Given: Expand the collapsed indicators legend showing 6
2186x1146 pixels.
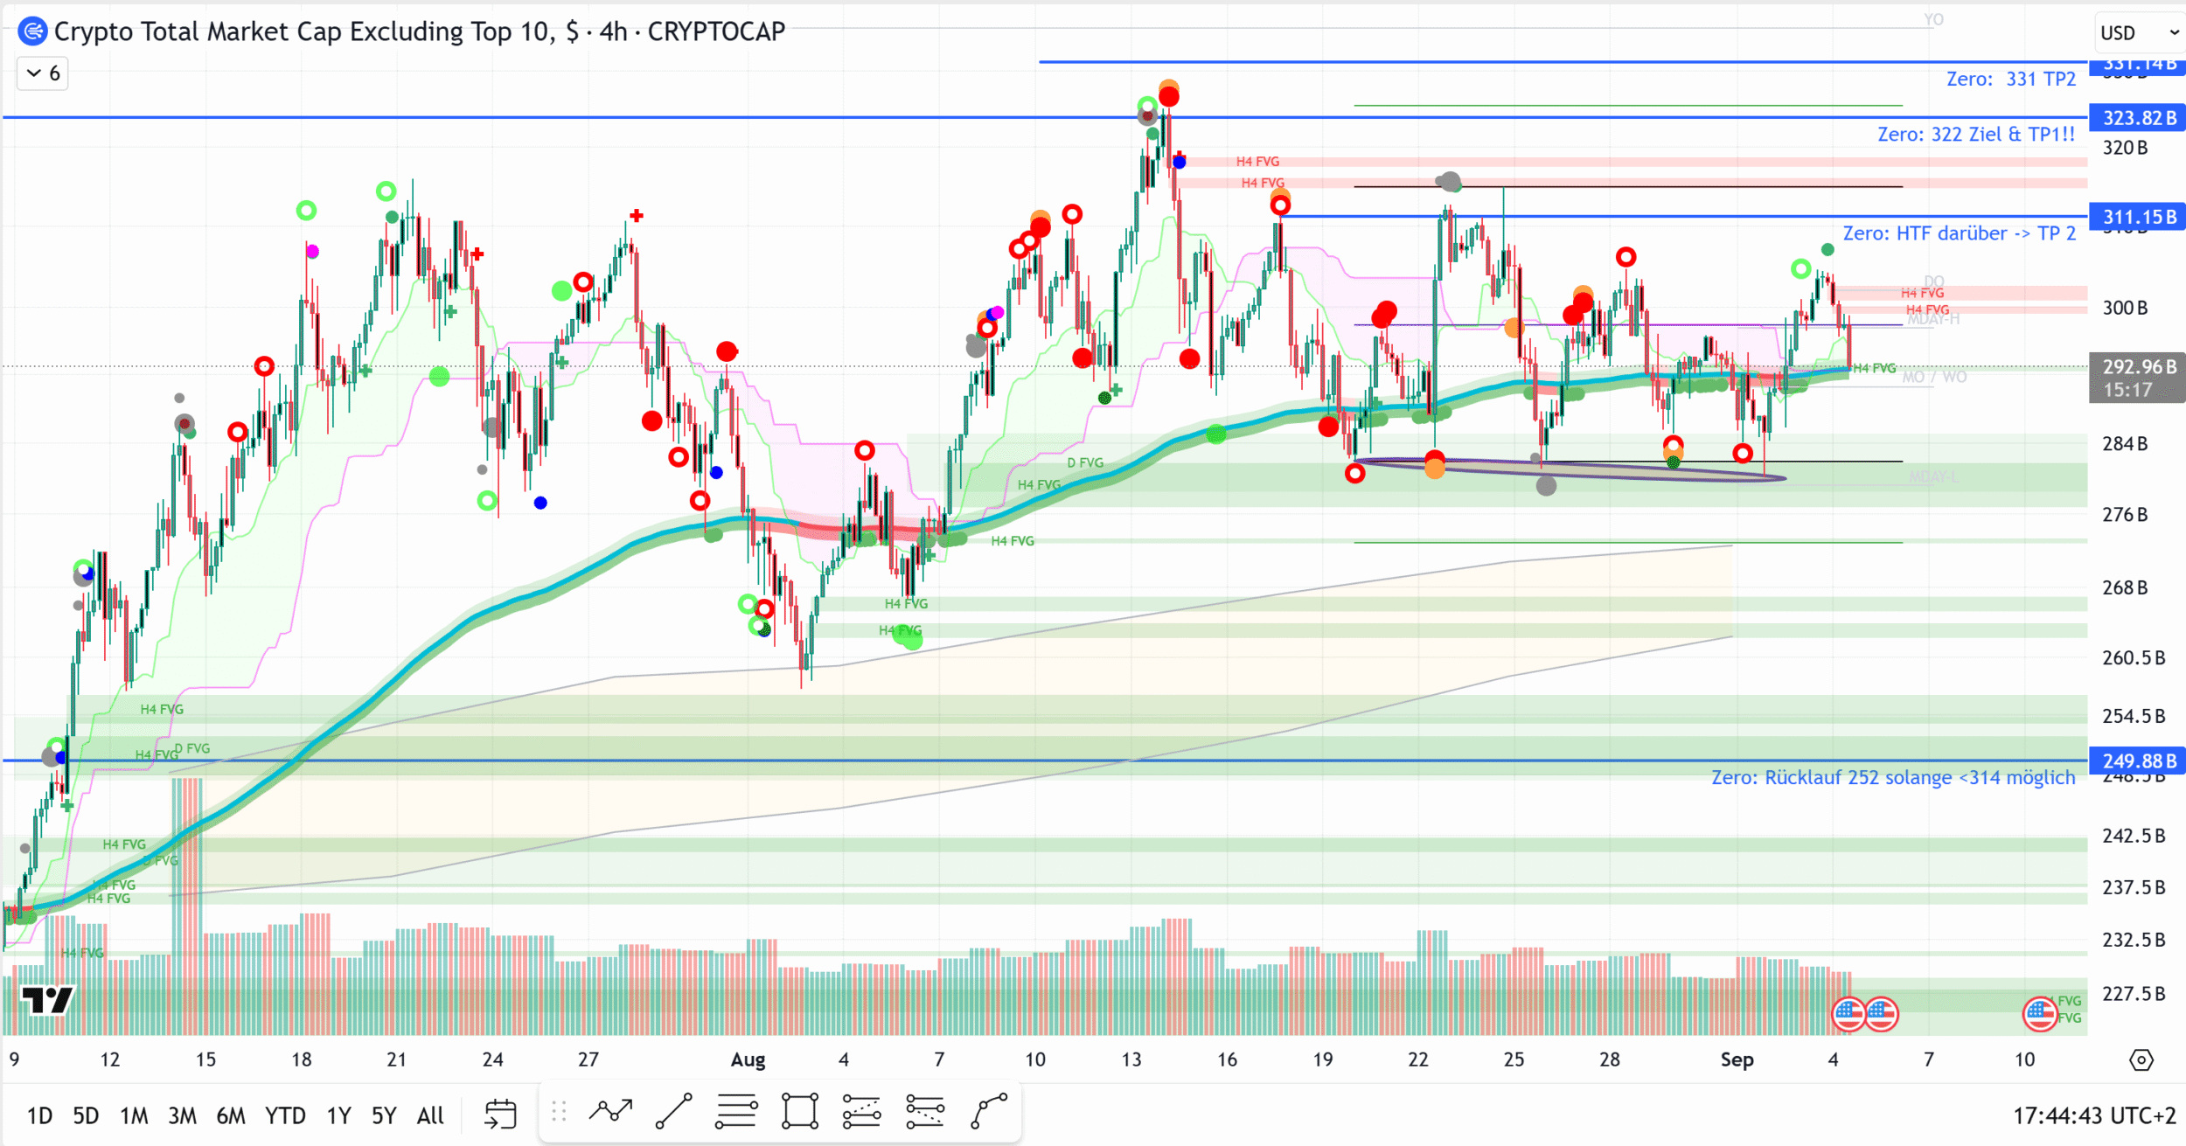Looking at the screenshot, I should 43,73.
